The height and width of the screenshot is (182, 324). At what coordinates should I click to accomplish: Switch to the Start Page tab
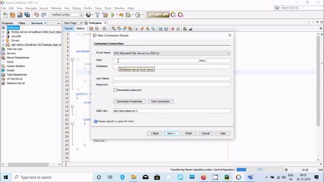70,23
